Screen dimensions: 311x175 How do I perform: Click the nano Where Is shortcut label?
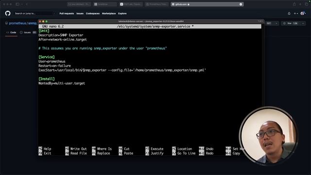(104, 149)
